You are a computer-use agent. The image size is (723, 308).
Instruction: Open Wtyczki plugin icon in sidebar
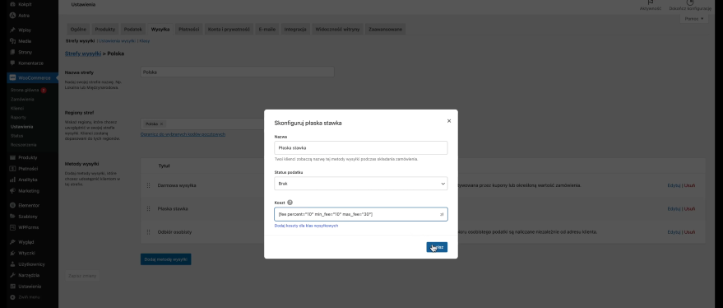tap(13, 253)
